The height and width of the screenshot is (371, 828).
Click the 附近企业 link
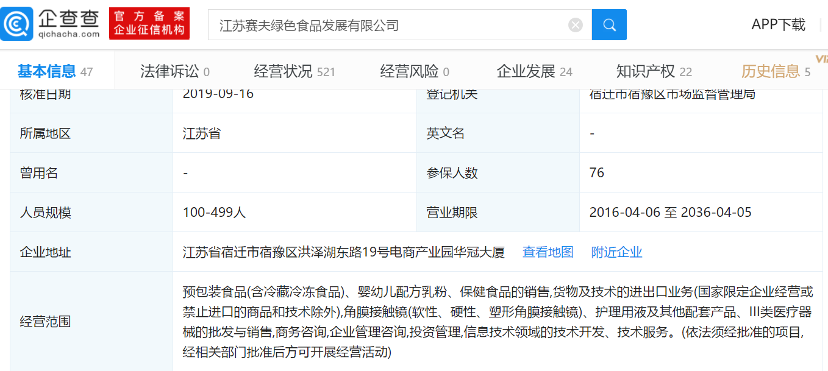[617, 252]
